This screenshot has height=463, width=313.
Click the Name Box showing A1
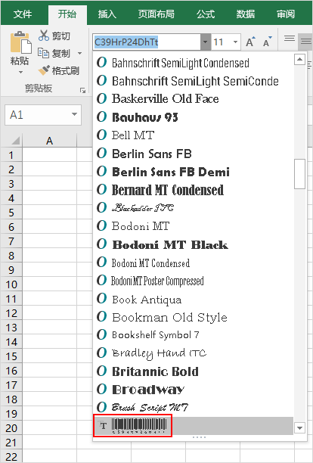[x=39, y=115]
